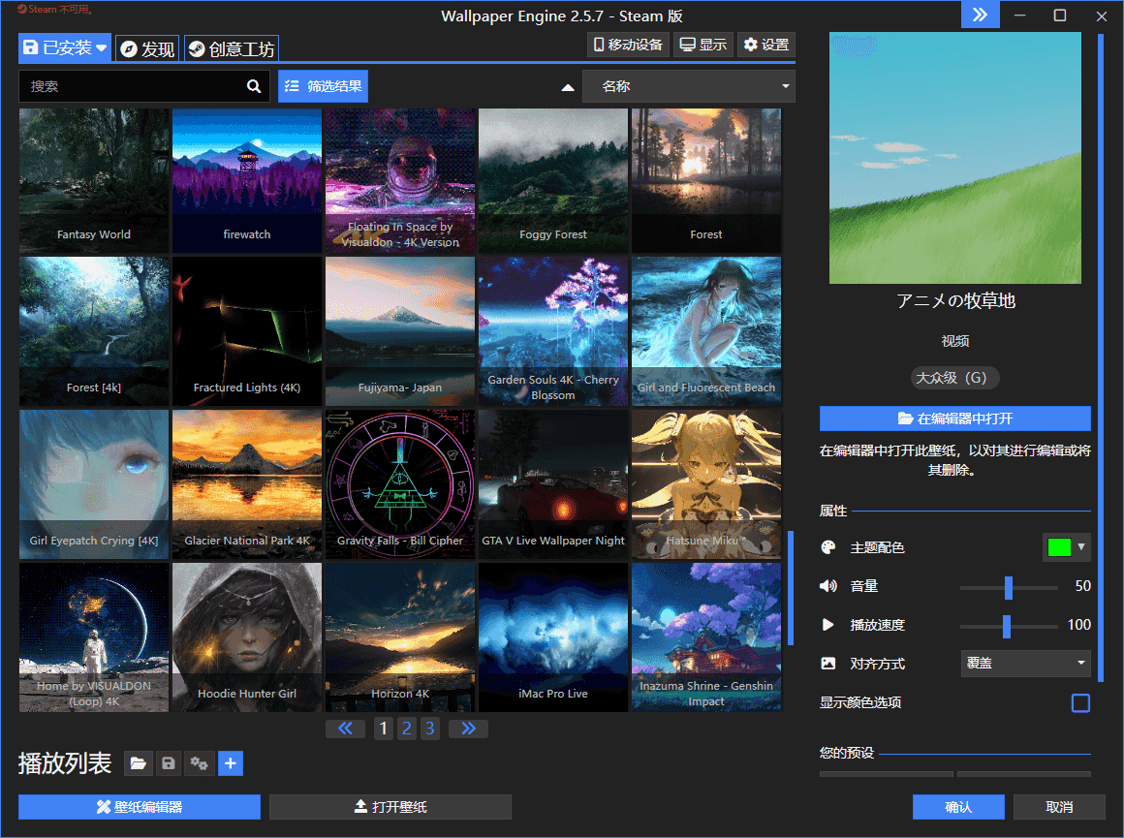Click 在编辑器中打开 button
Screen dimensions: 1124x838
[x=954, y=419]
